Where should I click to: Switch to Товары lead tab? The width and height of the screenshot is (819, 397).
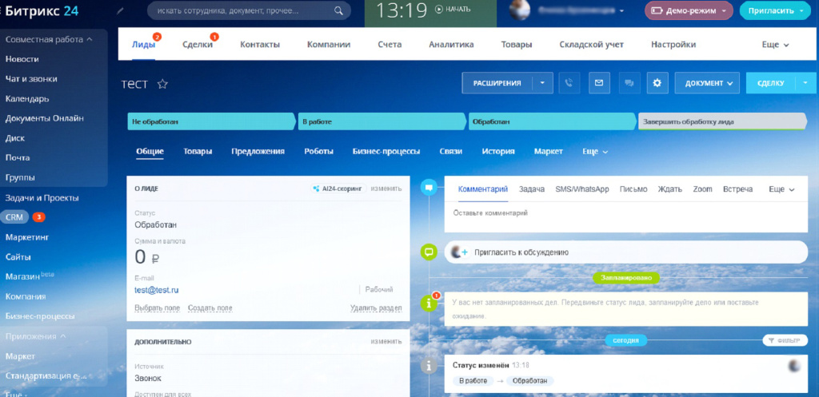[x=198, y=152]
